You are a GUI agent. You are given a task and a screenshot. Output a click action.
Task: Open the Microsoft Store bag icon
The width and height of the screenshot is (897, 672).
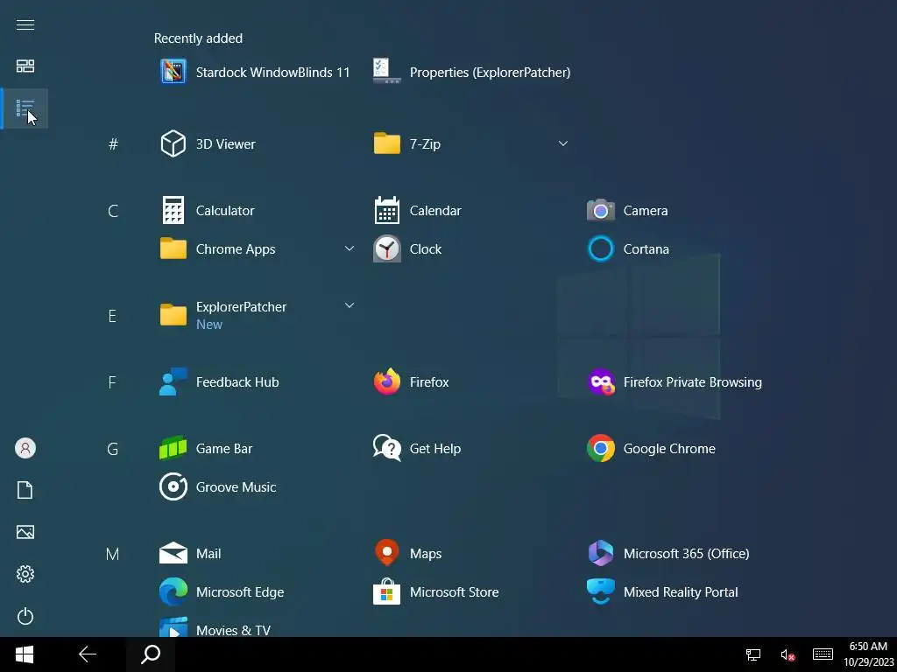pos(386,591)
